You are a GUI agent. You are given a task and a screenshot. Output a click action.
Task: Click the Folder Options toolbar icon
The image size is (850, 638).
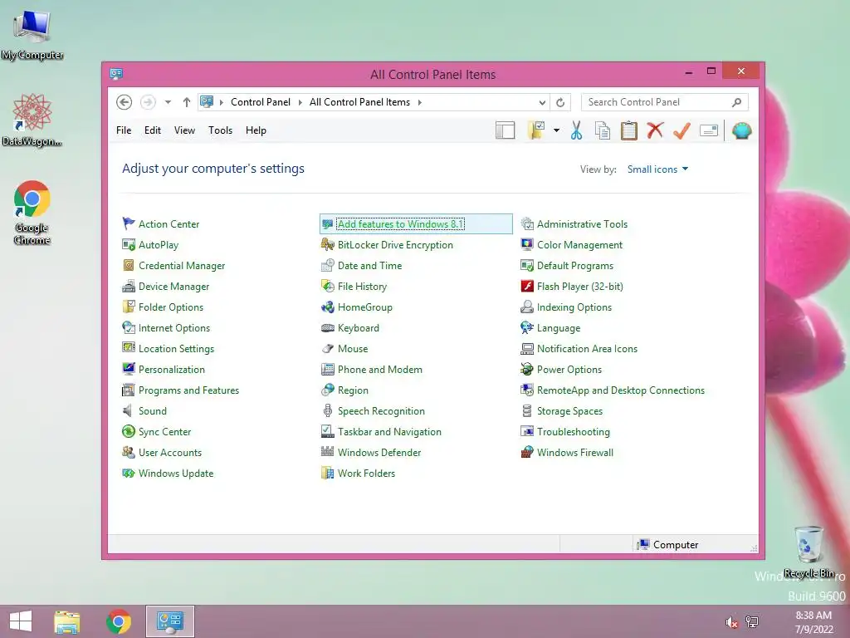coord(536,130)
